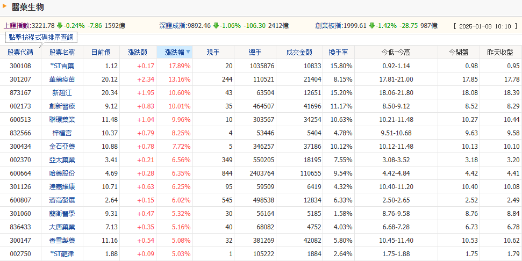Select stock code 600513

(20, 119)
